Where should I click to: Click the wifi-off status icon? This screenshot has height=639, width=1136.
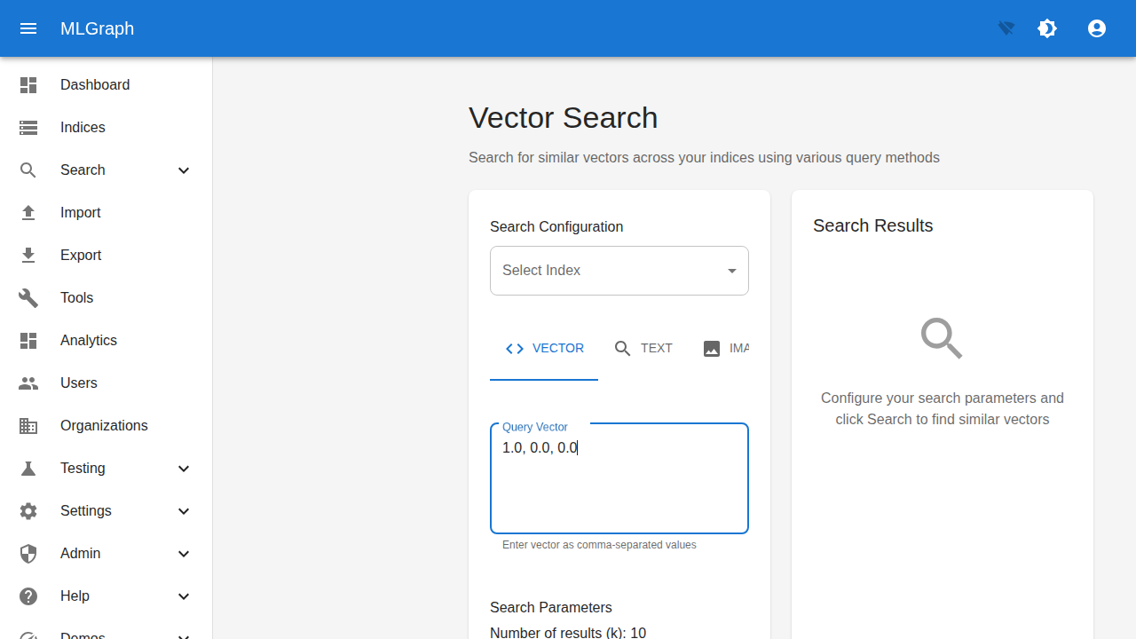[1005, 28]
